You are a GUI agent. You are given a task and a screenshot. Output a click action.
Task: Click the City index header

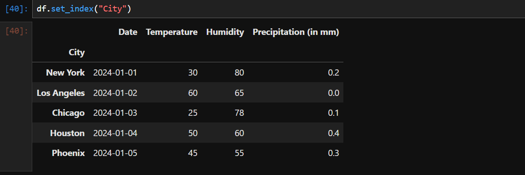(x=77, y=53)
